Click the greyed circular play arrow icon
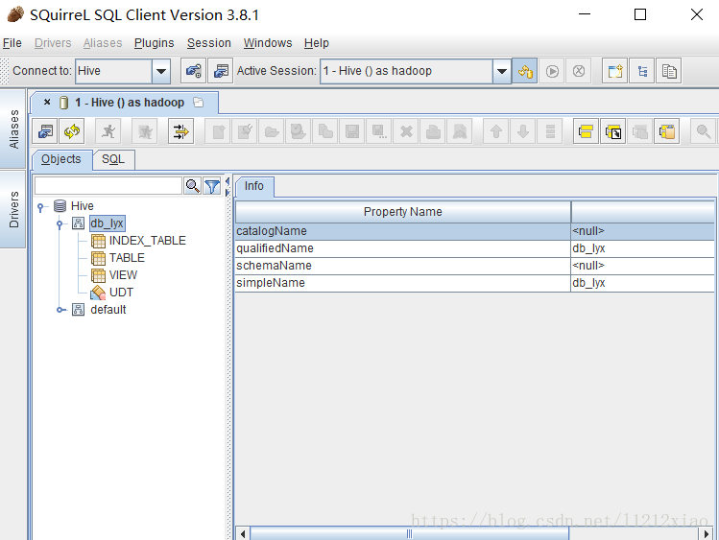Image resolution: width=719 pixels, height=540 pixels. click(x=552, y=71)
